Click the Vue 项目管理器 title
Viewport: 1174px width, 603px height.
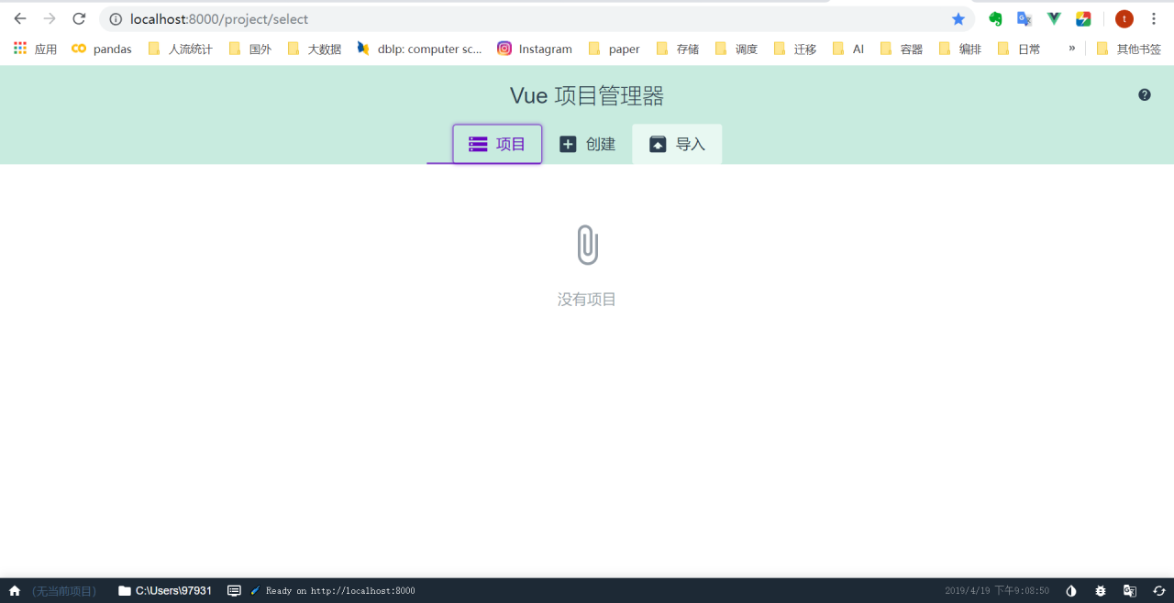pos(587,95)
